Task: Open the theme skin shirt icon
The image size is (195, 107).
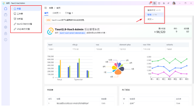Action: pyautogui.click(x=159, y=3)
